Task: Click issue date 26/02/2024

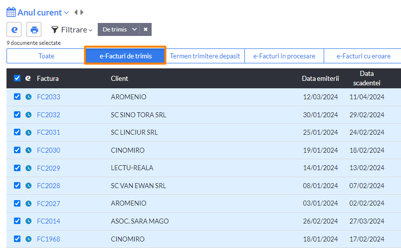Action: pyautogui.click(x=320, y=221)
